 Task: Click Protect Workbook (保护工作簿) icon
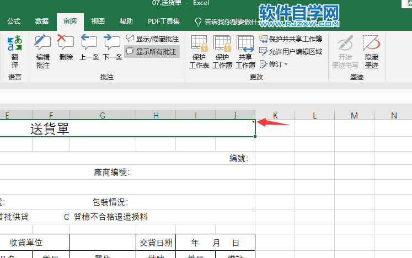tap(222, 51)
